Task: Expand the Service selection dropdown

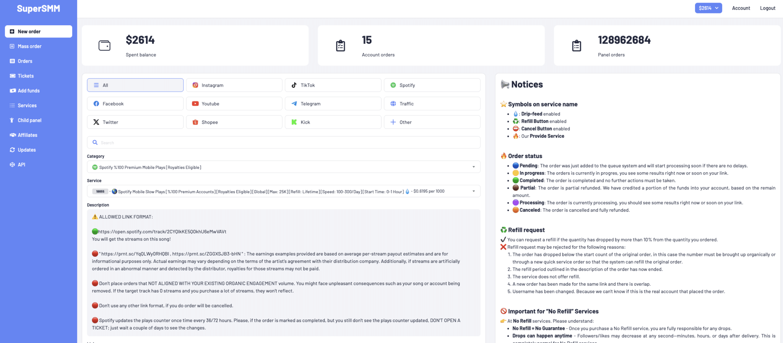Action: (x=283, y=191)
